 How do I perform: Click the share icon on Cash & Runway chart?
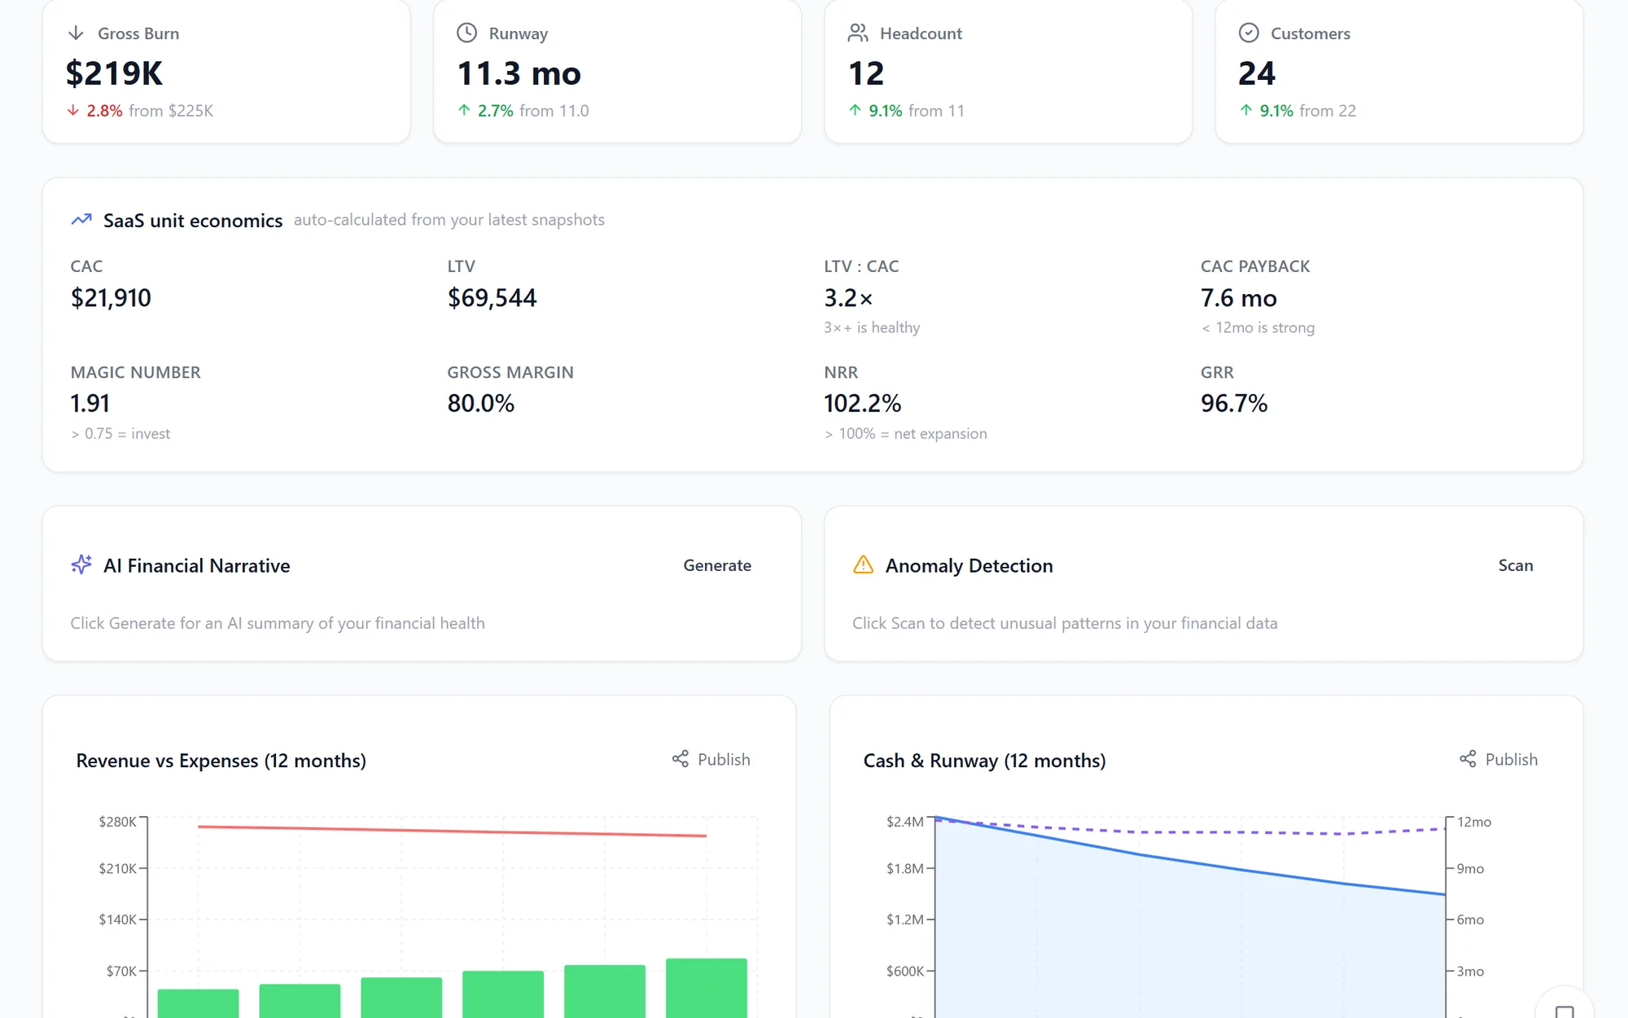pos(1468,759)
